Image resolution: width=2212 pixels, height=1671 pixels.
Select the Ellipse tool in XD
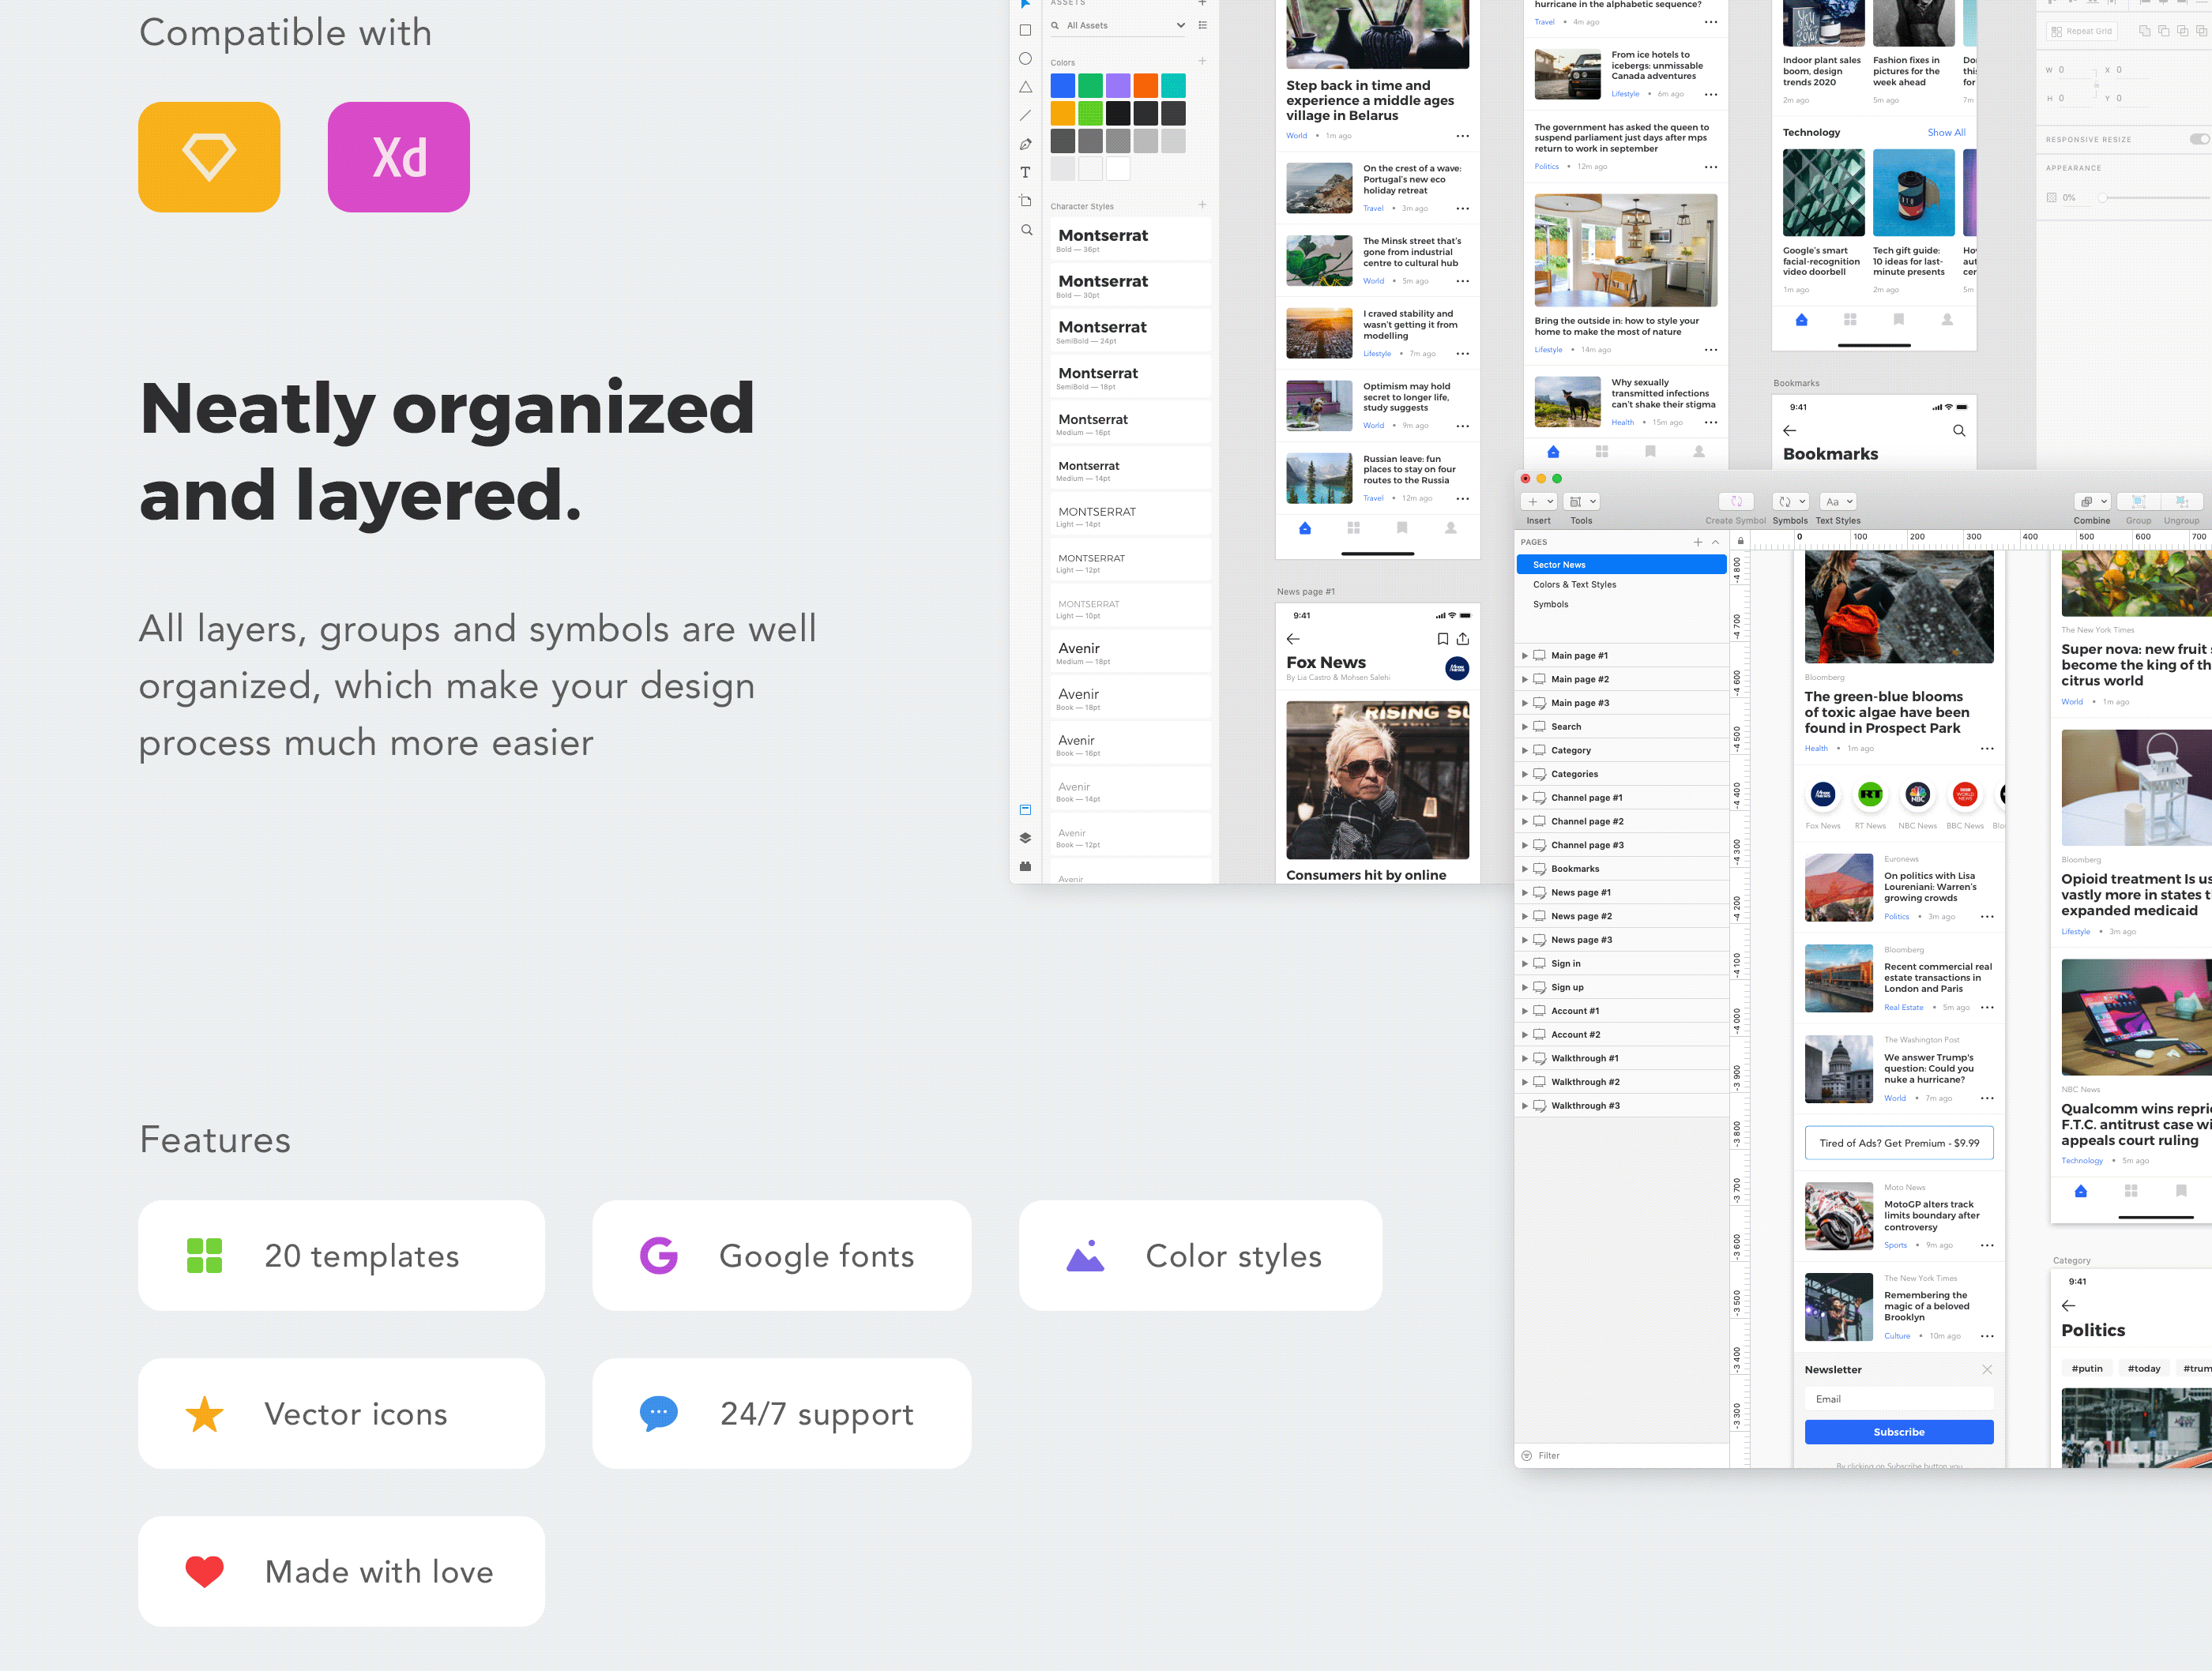(1025, 59)
